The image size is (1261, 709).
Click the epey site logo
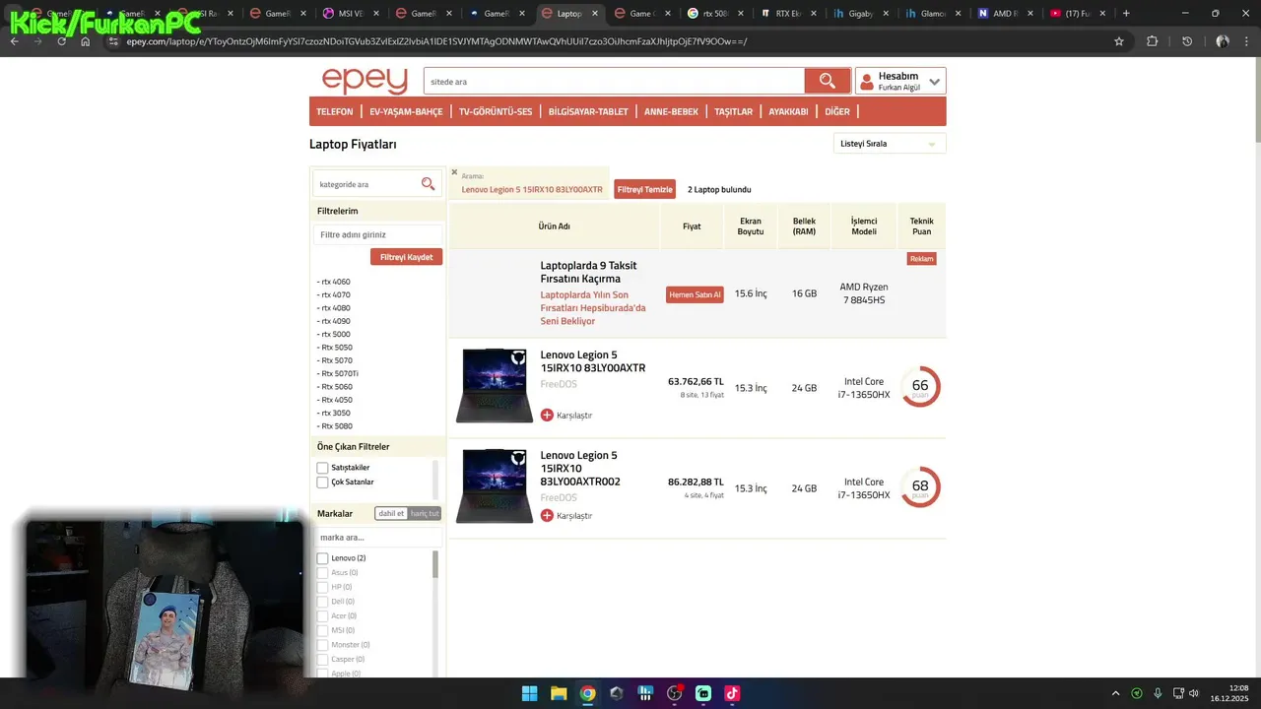click(365, 81)
